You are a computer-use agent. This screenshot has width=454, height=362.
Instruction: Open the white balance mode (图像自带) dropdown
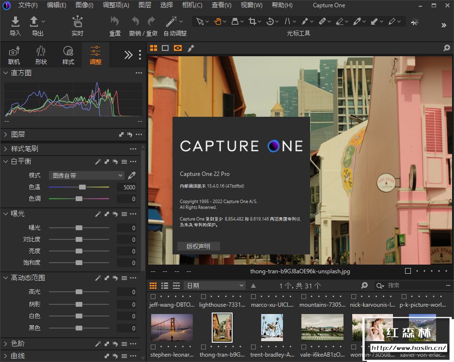click(x=87, y=175)
